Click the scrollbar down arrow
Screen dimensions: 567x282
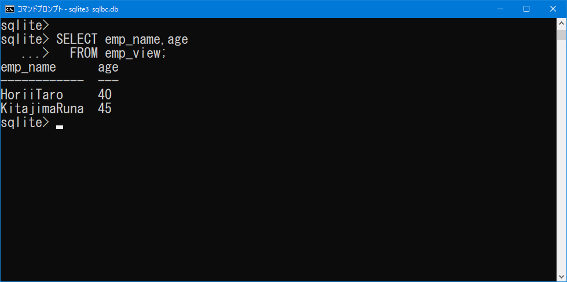[561, 277]
